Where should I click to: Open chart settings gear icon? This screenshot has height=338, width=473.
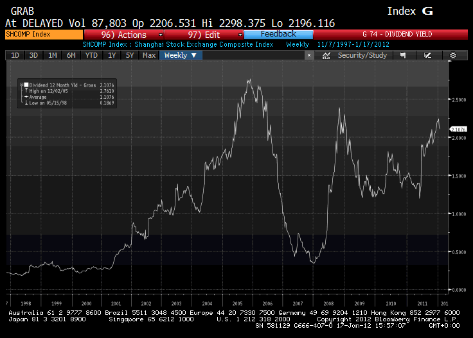(x=453, y=55)
